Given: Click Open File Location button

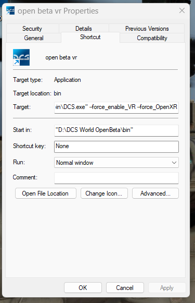Looking at the screenshot, I should (46, 193).
